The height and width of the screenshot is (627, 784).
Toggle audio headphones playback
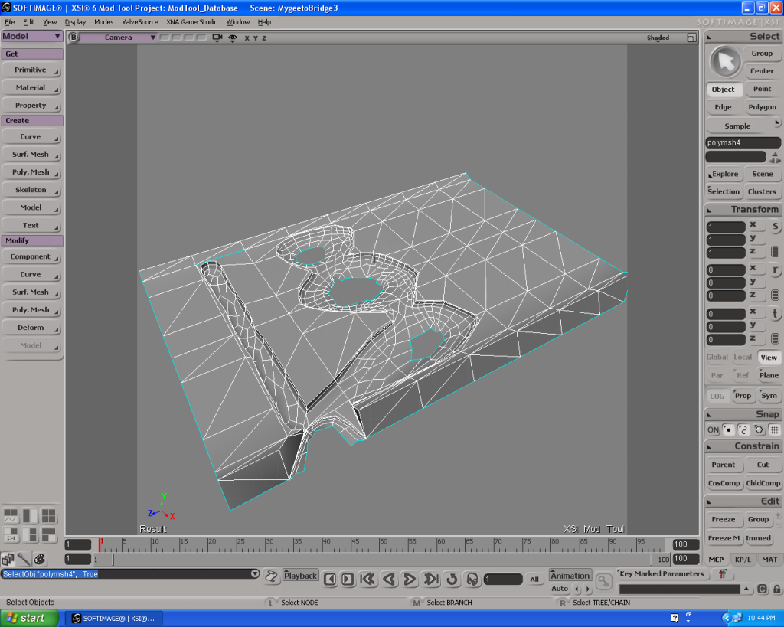click(472, 579)
